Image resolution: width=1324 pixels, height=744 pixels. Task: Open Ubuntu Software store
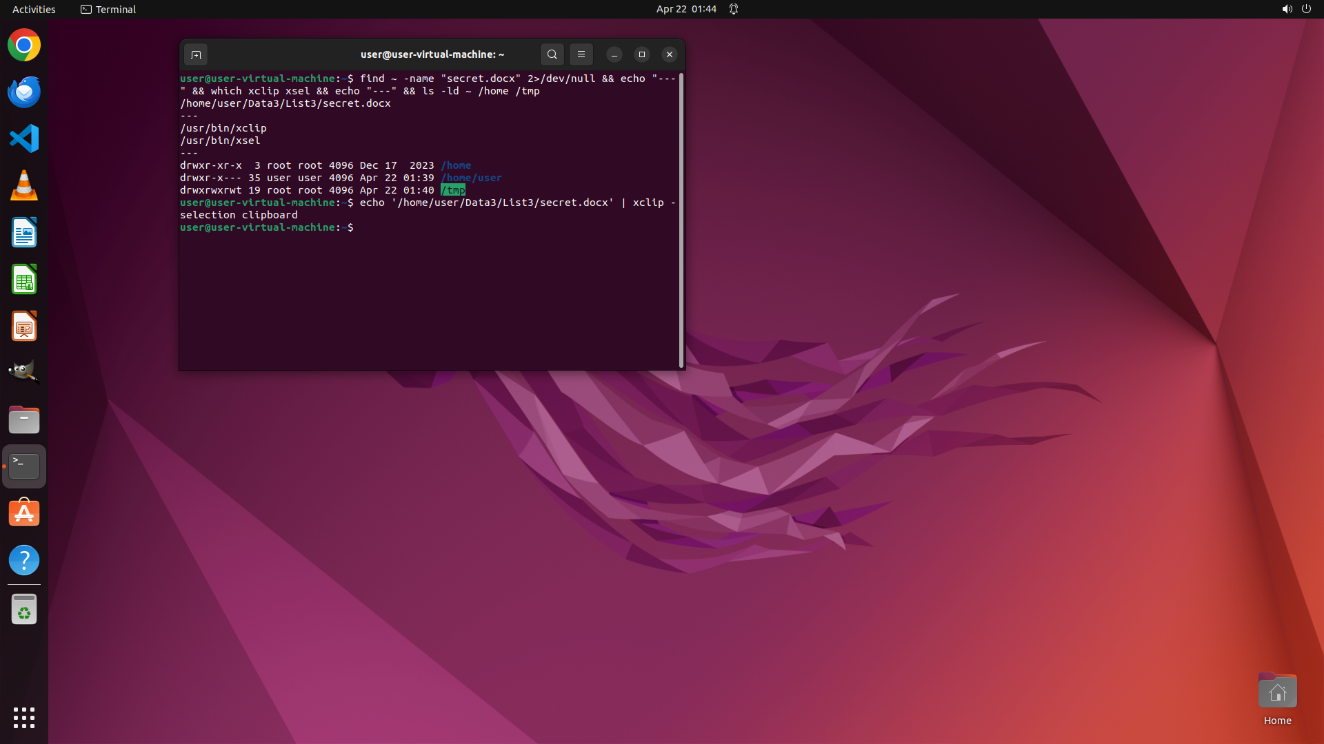coord(24,513)
